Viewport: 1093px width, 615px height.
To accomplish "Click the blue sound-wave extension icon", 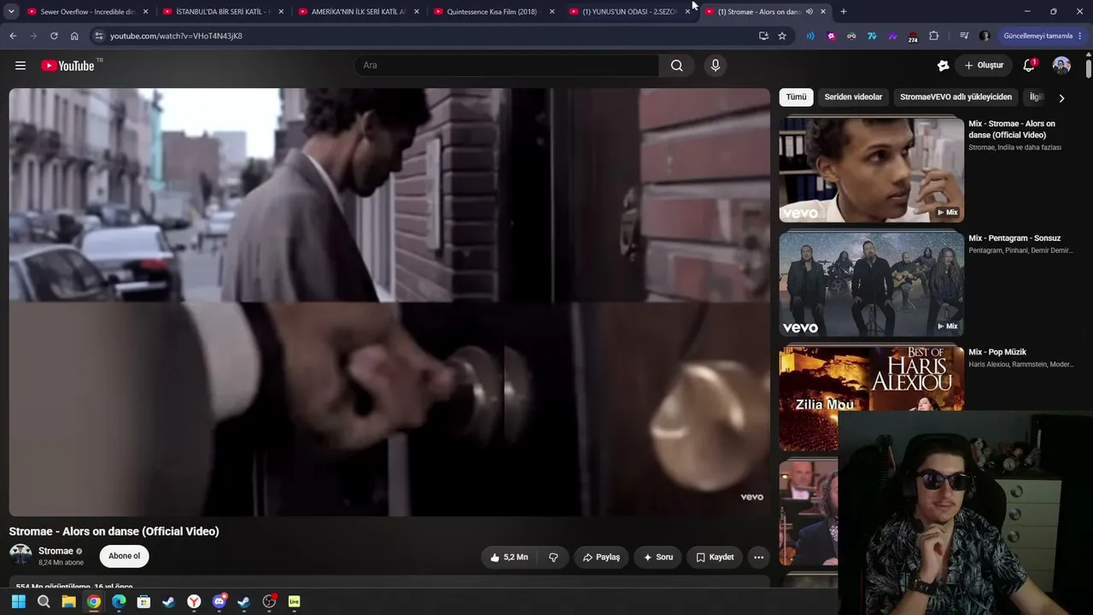I will [x=810, y=36].
